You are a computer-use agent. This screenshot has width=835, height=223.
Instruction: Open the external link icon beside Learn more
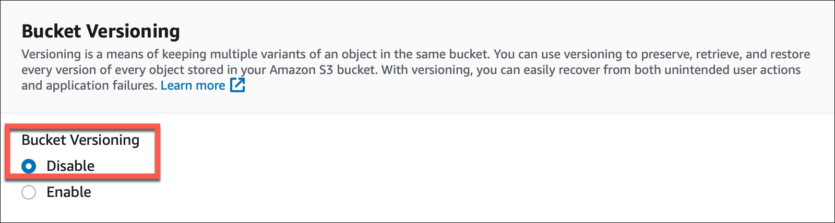237,85
